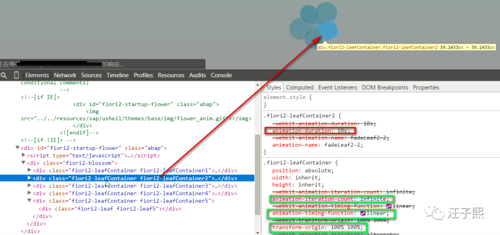500x235 pixels.
Task: Select the fiori2-leafContainer1 element row
Action: pyautogui.click(x=135, y=170)
